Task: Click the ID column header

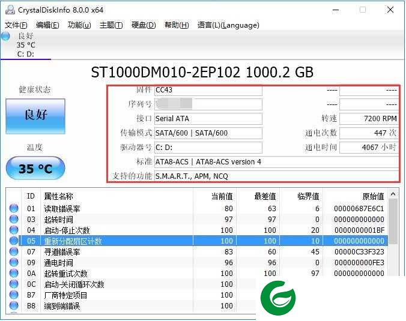Action: click(31, 196)
